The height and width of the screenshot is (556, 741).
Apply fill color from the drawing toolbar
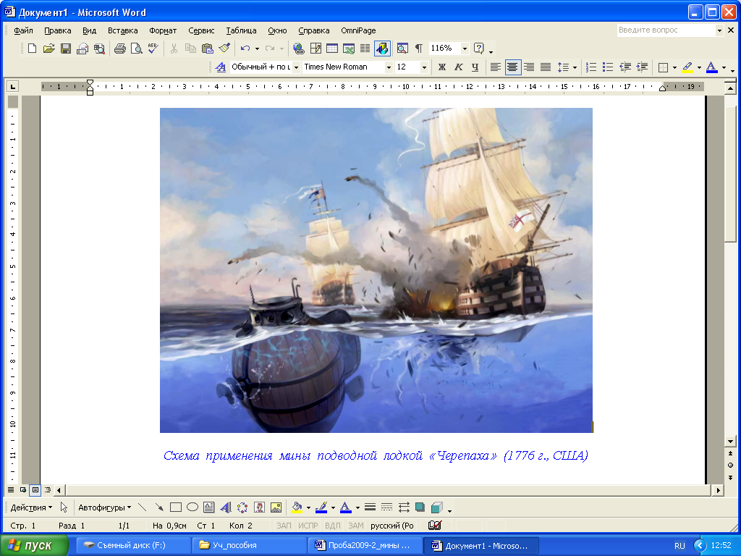tap(297, 507)
